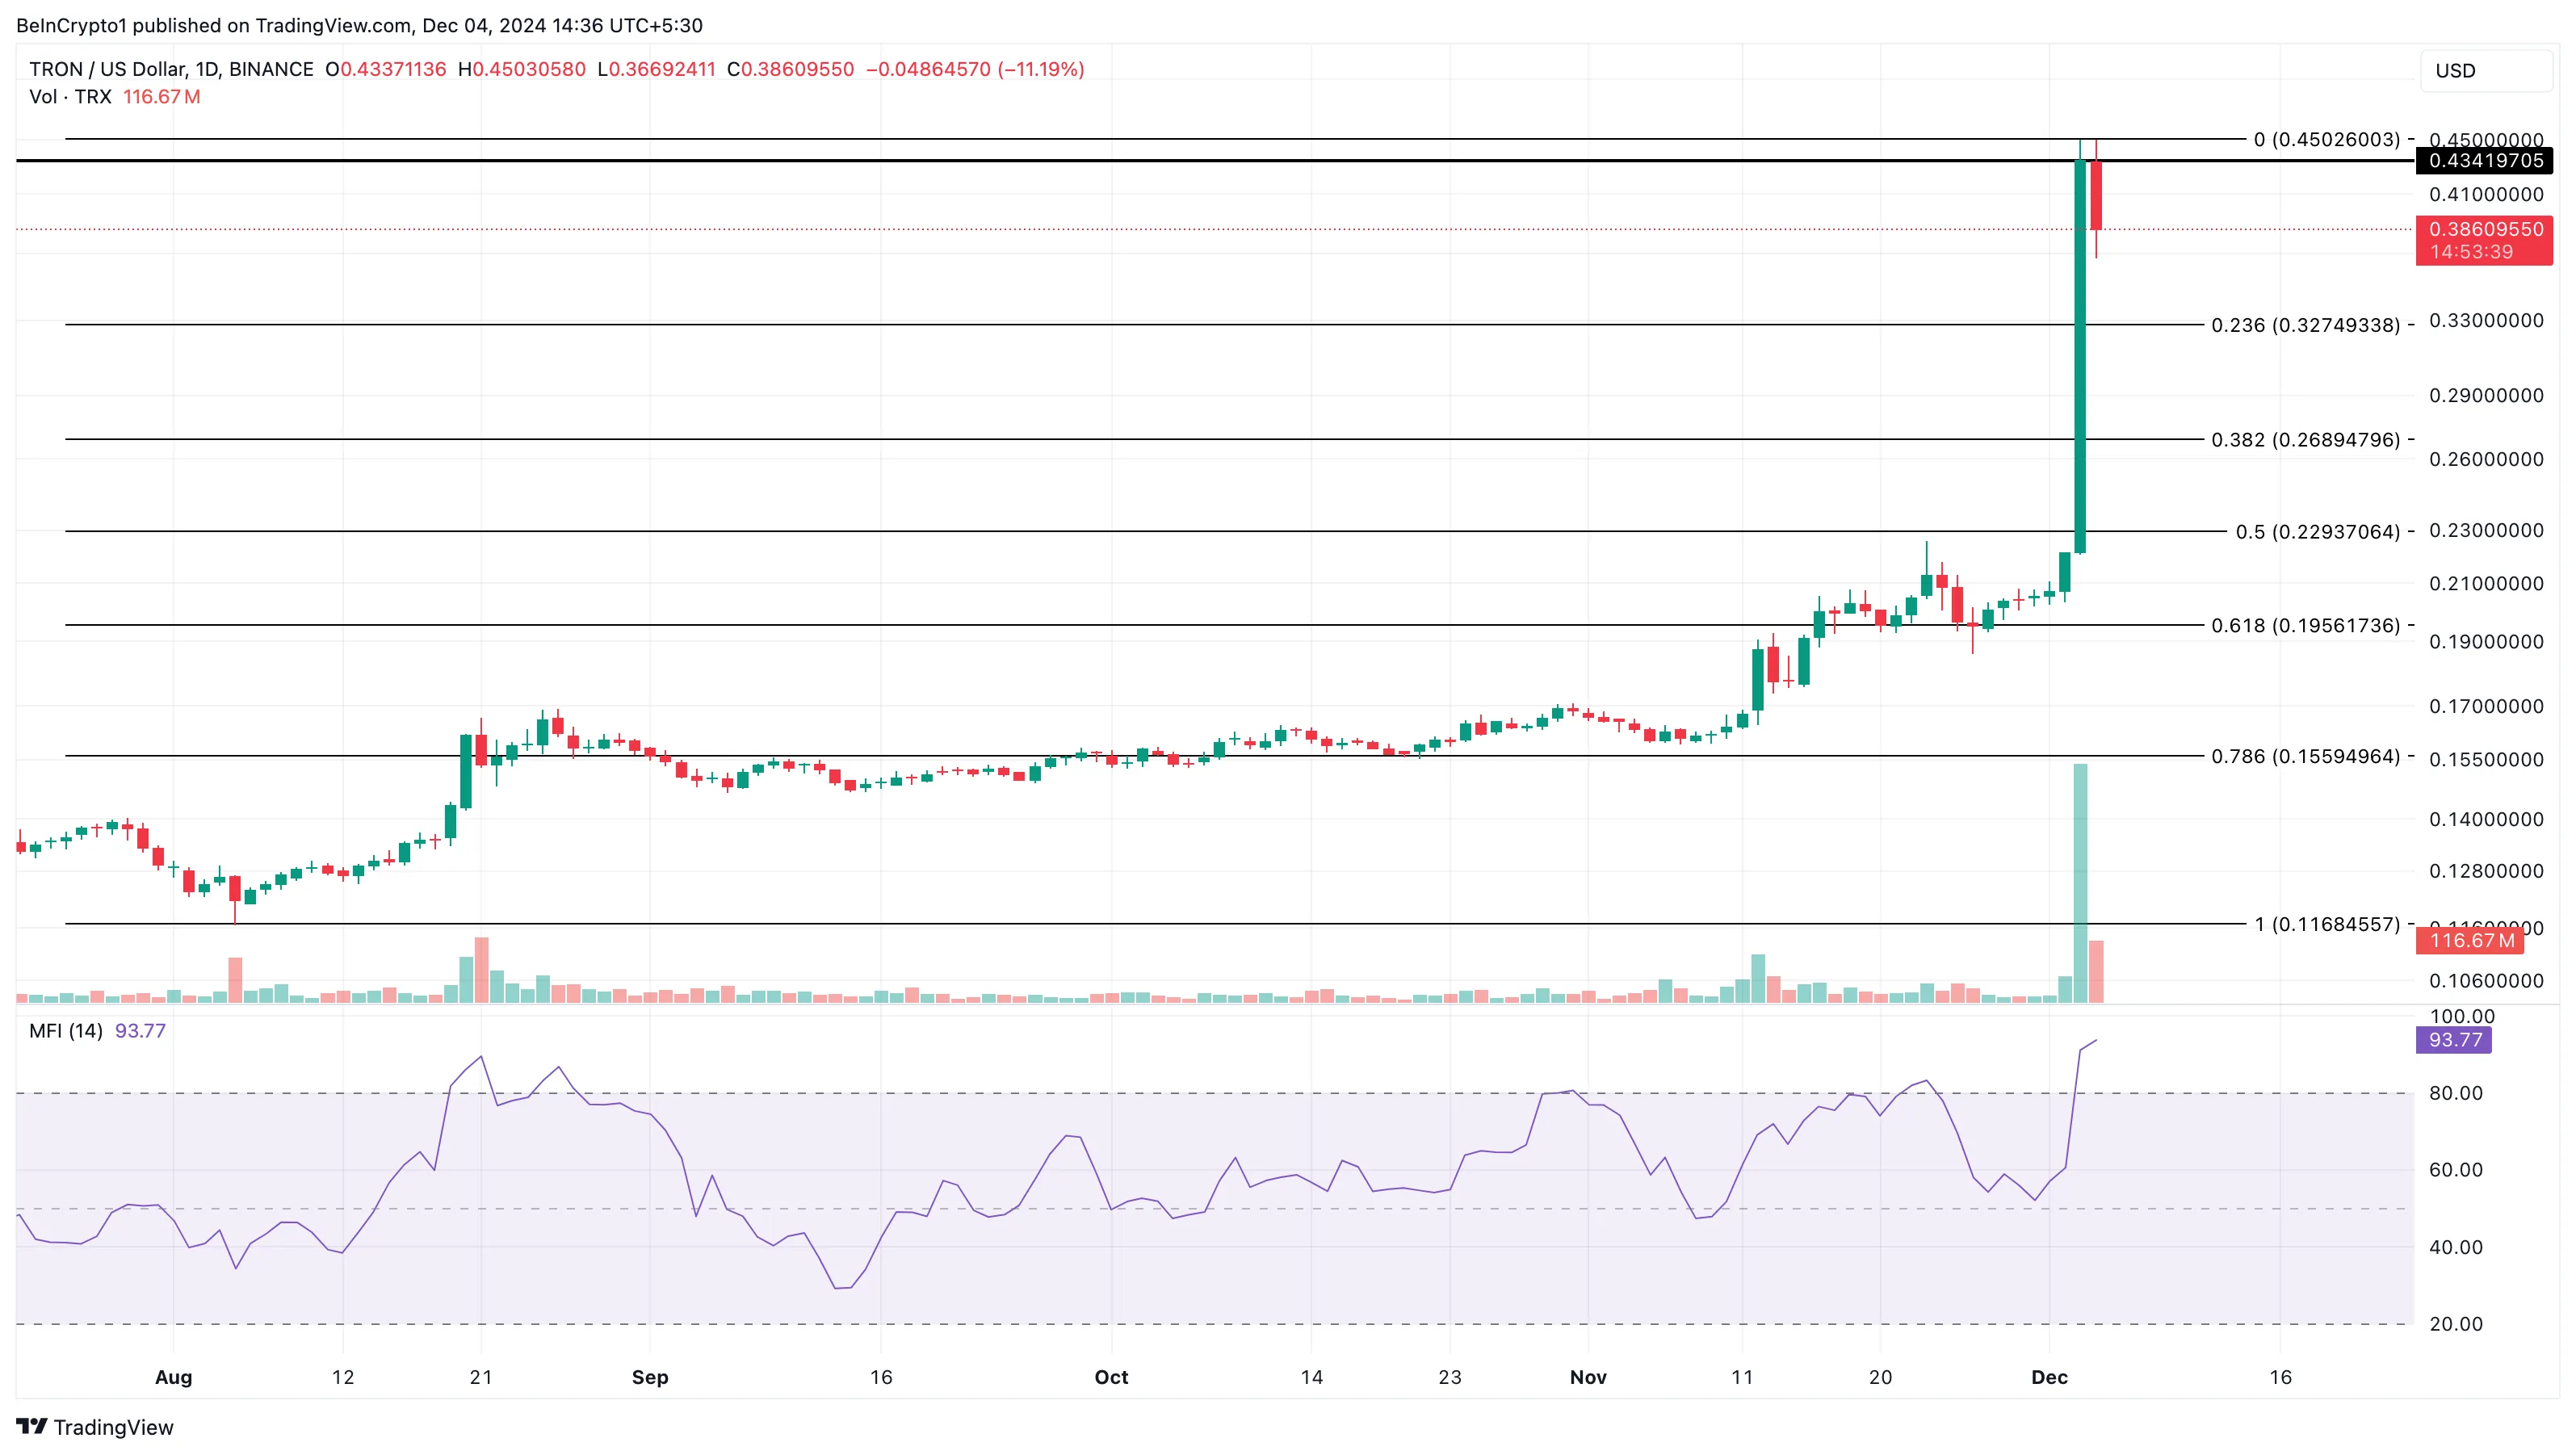The height and width of the screenshot is (1455, 2576).
Task: Click the TRON / US Dollar symbol title
Action: (171, 69)
